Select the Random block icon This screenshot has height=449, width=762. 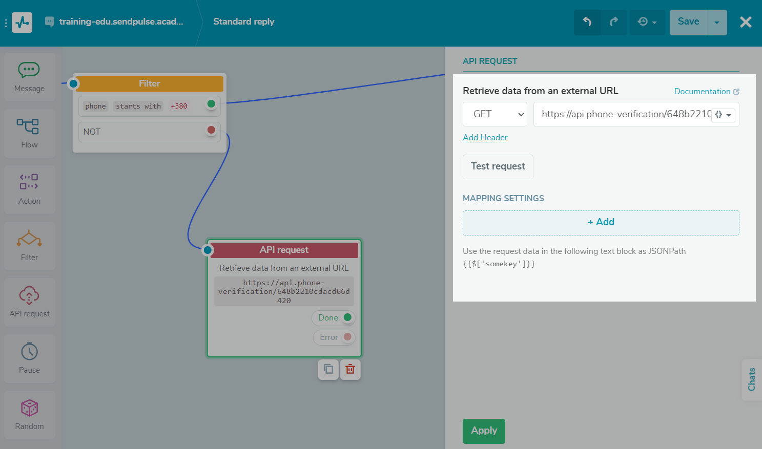(29, 409)
